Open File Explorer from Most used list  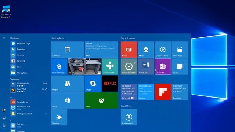point(29,73)
